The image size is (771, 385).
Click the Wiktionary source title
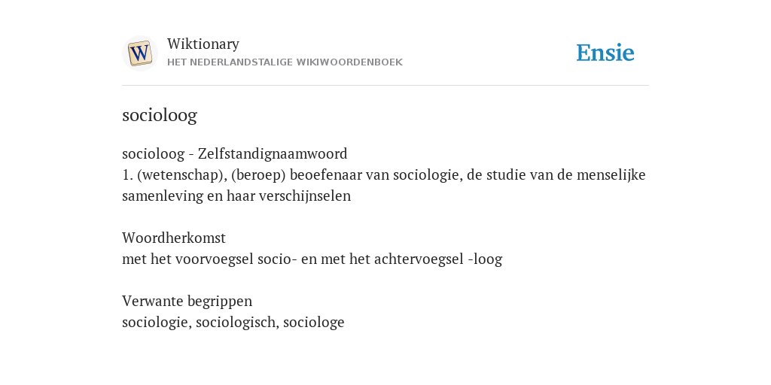coord(203,44)
